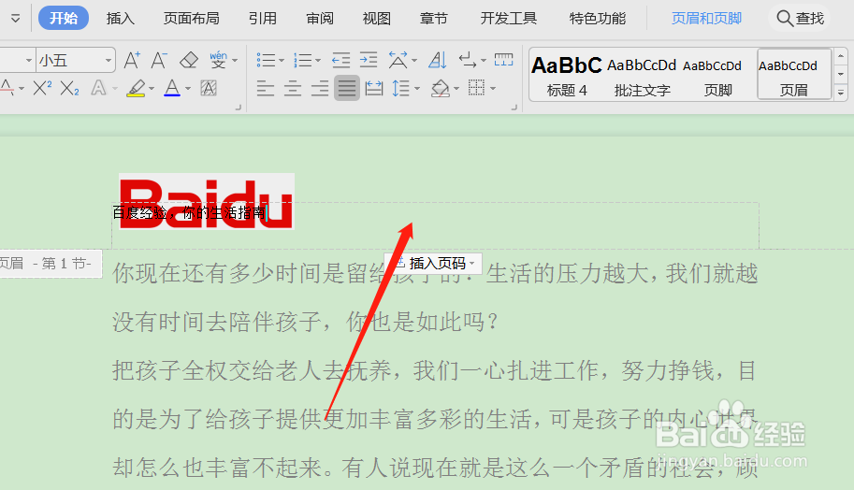The height and width of the screenshot is (490, 854).
Task: Align paragraph text to the right
Action: coord(320,88)
